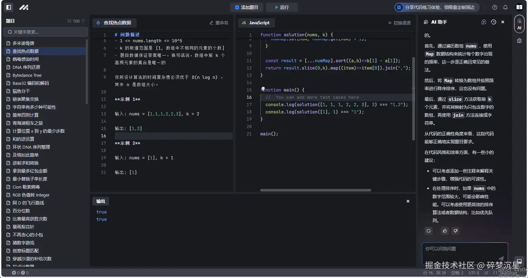528x278 pixels.
Task: Click the panel layout icon bottom-right
Action: (519, 261)
